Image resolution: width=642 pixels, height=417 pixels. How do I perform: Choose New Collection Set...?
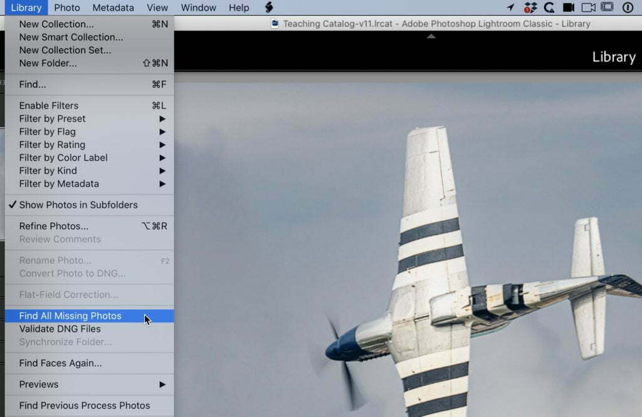click(x=90, y=50)
